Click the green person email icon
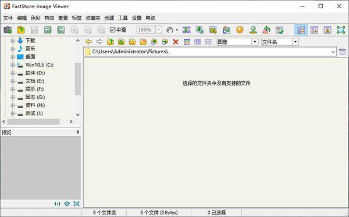349x217 pixels. pos(253,30)
